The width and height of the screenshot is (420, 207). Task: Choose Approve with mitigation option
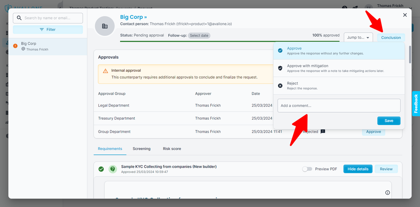pos(339,68)
